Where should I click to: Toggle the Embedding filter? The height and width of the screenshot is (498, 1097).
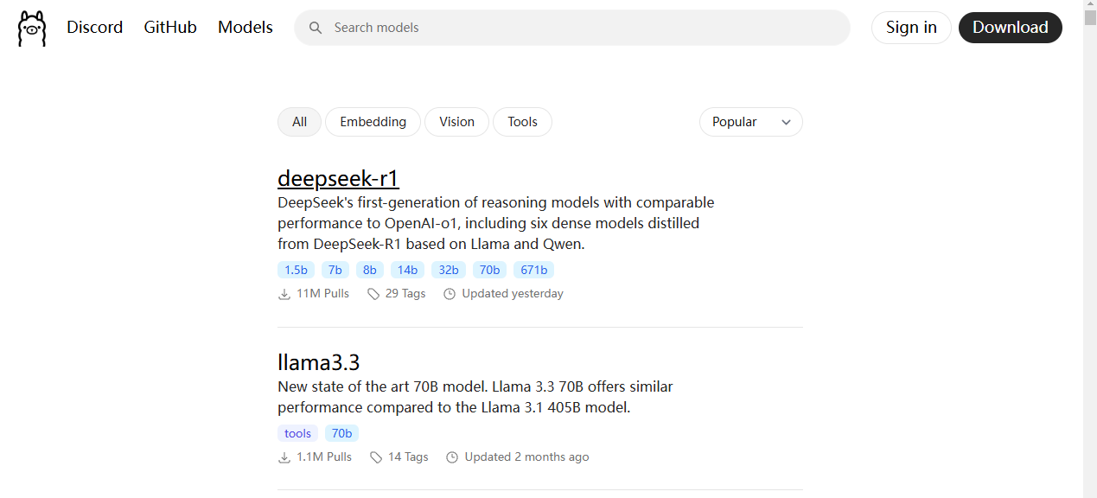(373, 122)
